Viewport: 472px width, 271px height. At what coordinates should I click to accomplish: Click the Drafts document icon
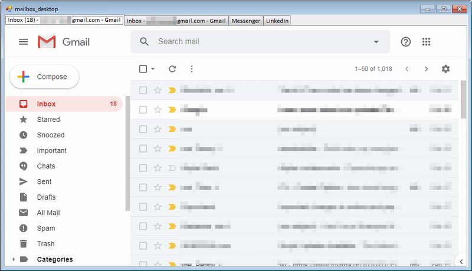(23, 197)
